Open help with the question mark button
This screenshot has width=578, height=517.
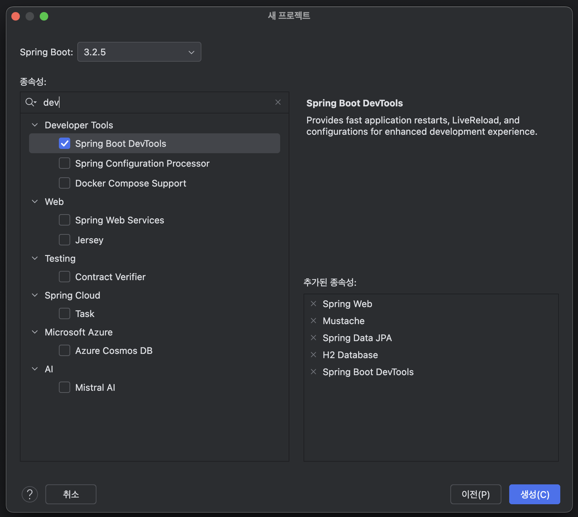30,494
